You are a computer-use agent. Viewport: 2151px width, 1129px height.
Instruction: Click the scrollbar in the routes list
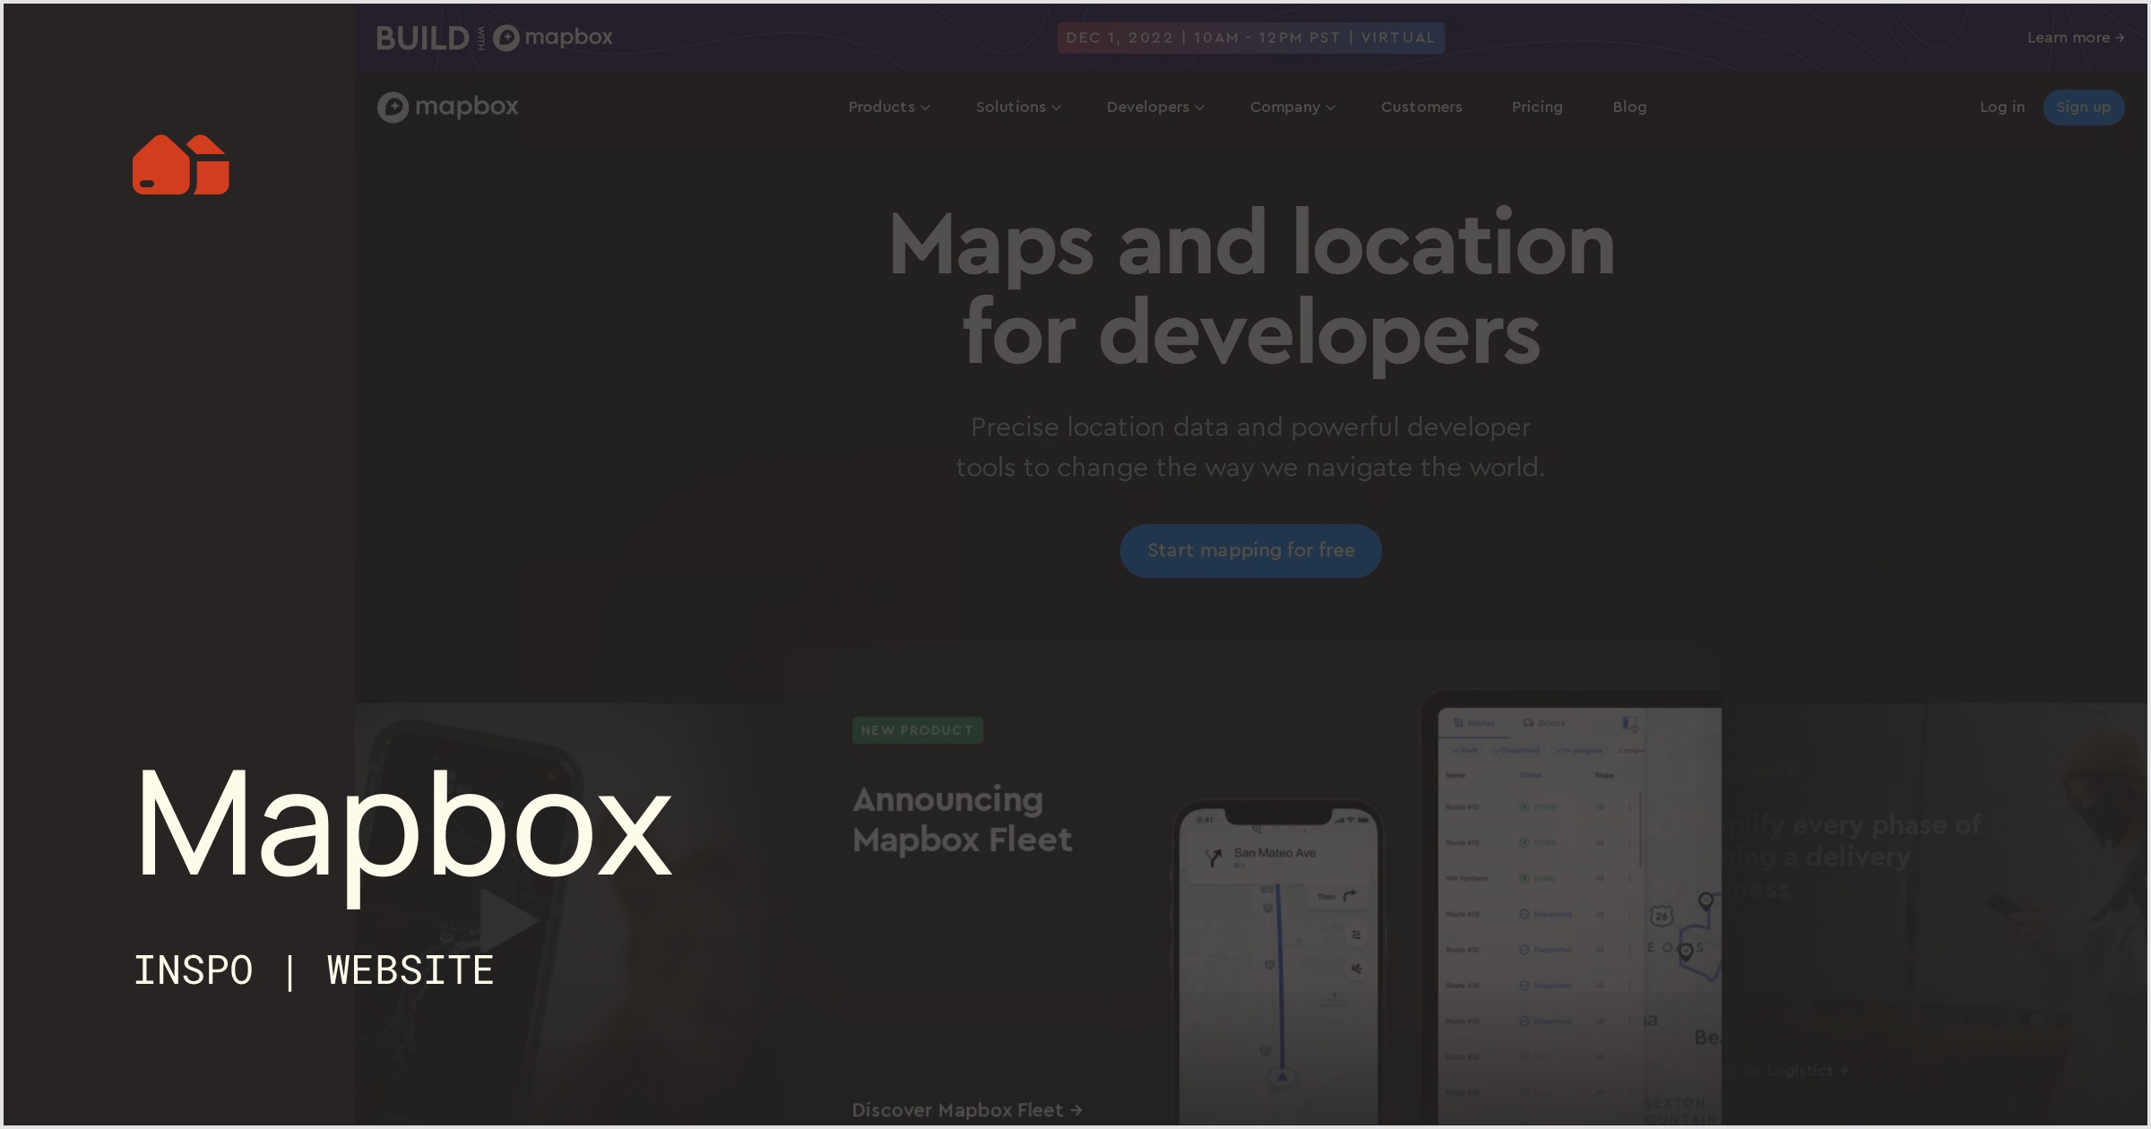pyautogui.click(x=1641, y=829)
